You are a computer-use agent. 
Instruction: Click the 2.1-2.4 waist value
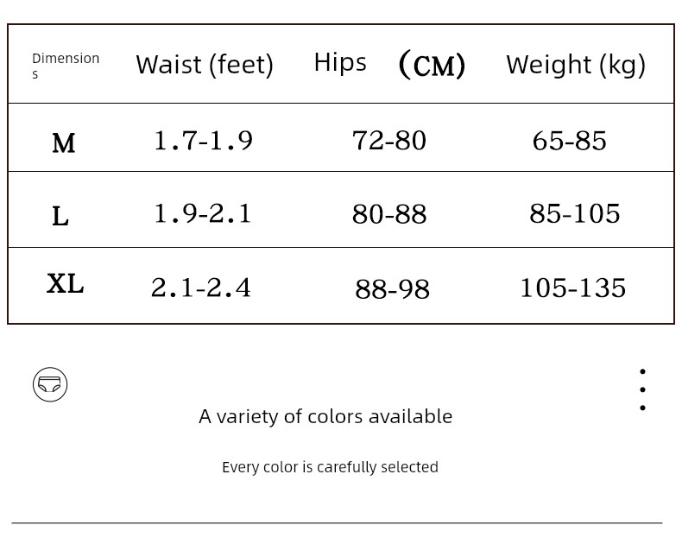201,288
